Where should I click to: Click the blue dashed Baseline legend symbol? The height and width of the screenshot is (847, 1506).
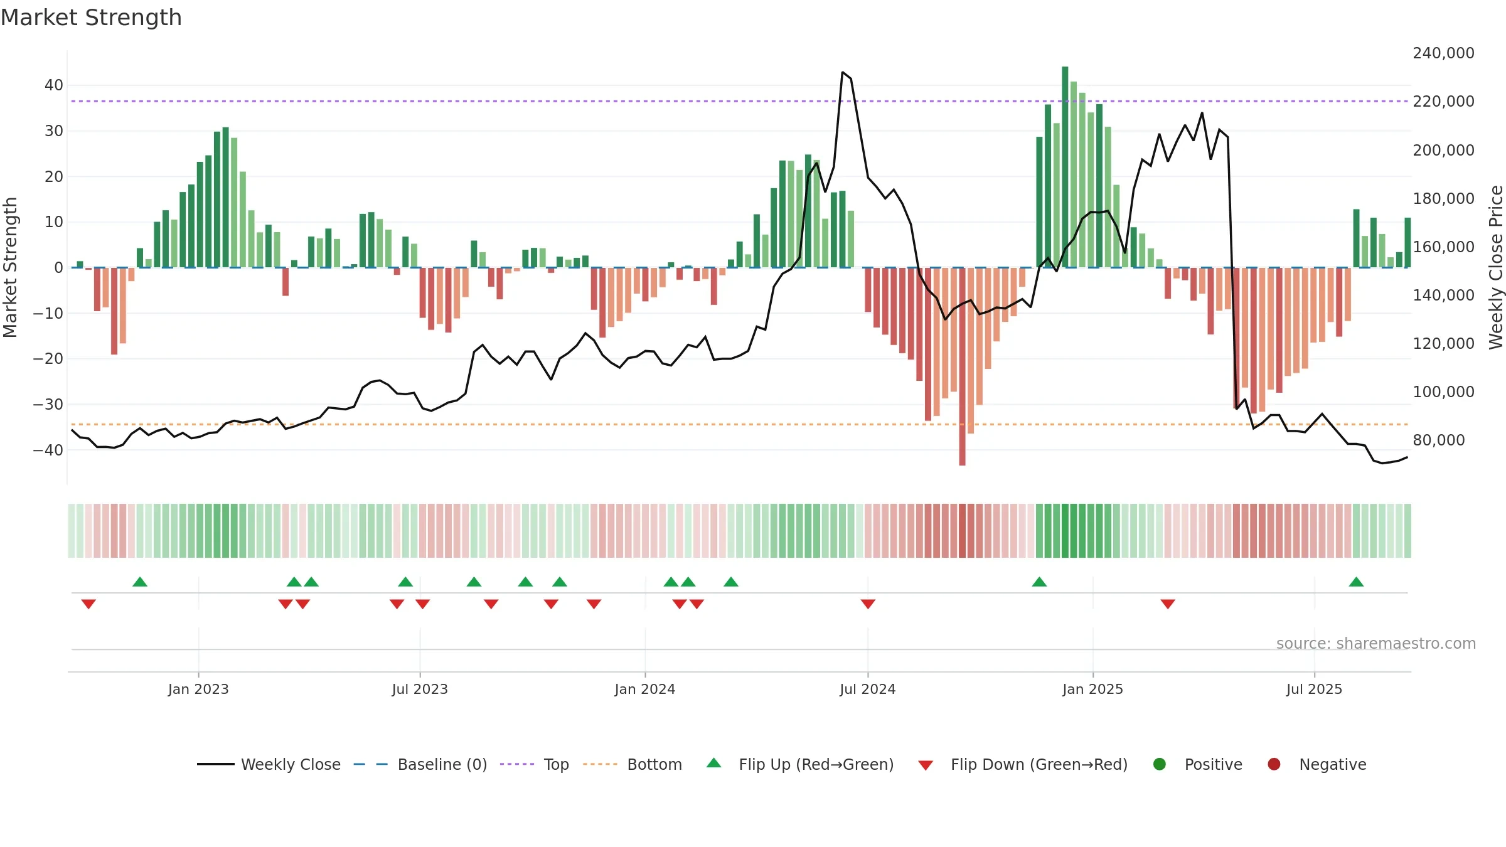coord(371,764)
